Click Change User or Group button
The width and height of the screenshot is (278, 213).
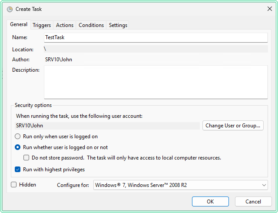tap(233, 126)
